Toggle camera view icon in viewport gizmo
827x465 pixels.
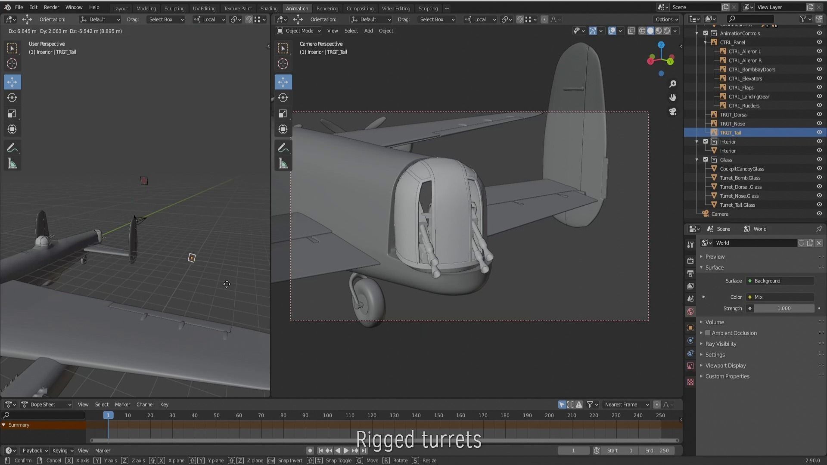673,112
